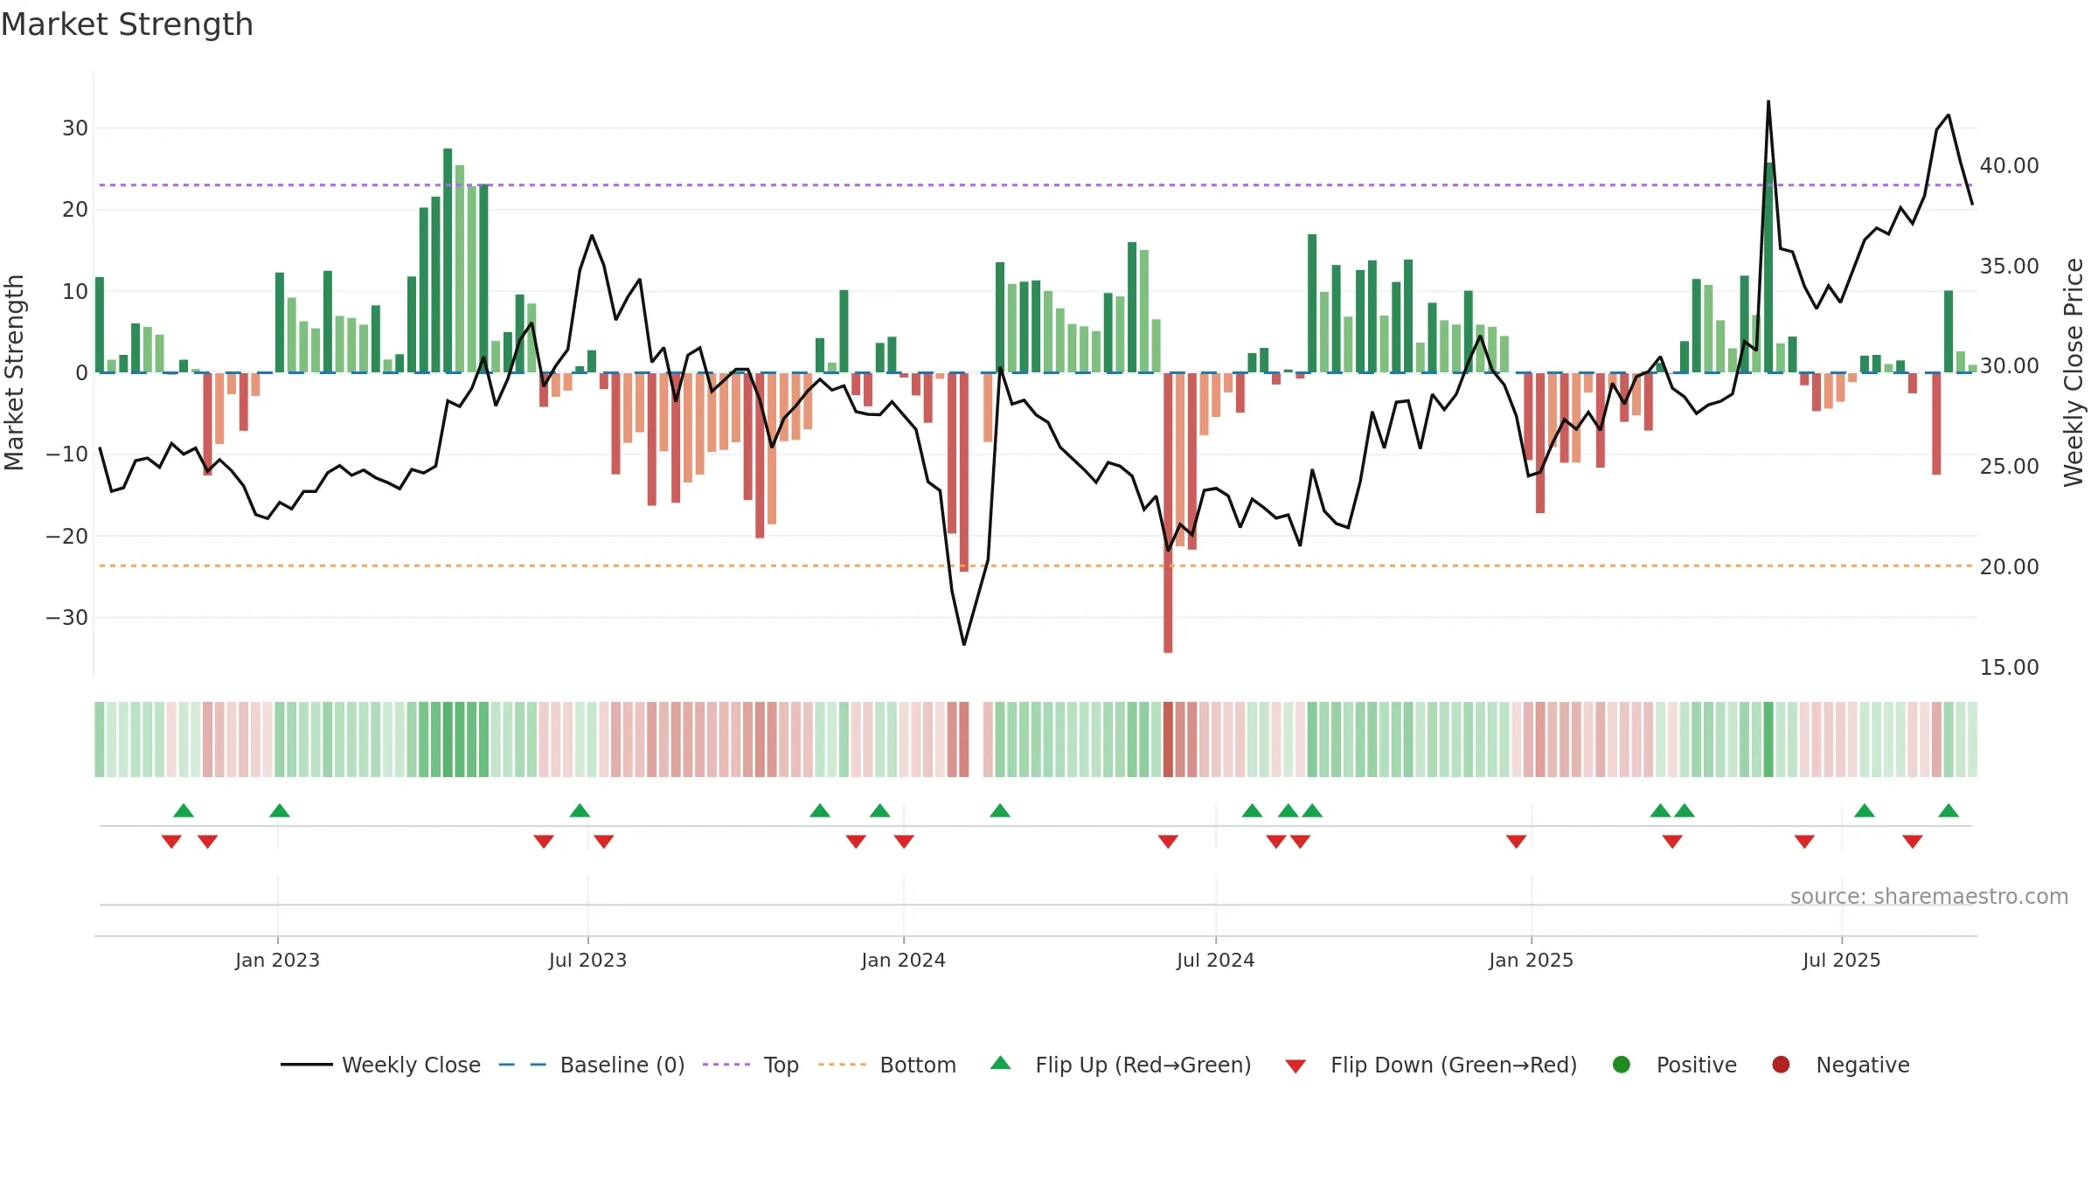Toggle the Baseline (0) legend entry
Viewport: 2098px width, 1180px height.
[592, 1065]
